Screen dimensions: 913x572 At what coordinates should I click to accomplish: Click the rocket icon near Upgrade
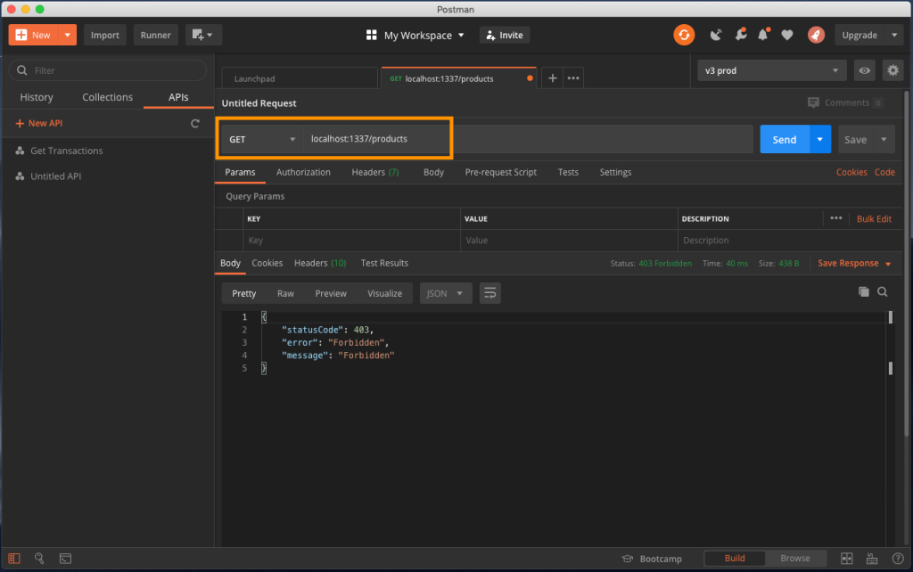(x=816, y=35)
